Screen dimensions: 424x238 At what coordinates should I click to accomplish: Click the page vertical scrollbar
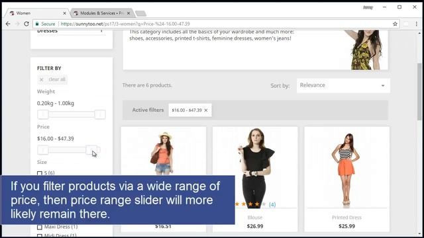pyautogui.click(x=419, y=92)
